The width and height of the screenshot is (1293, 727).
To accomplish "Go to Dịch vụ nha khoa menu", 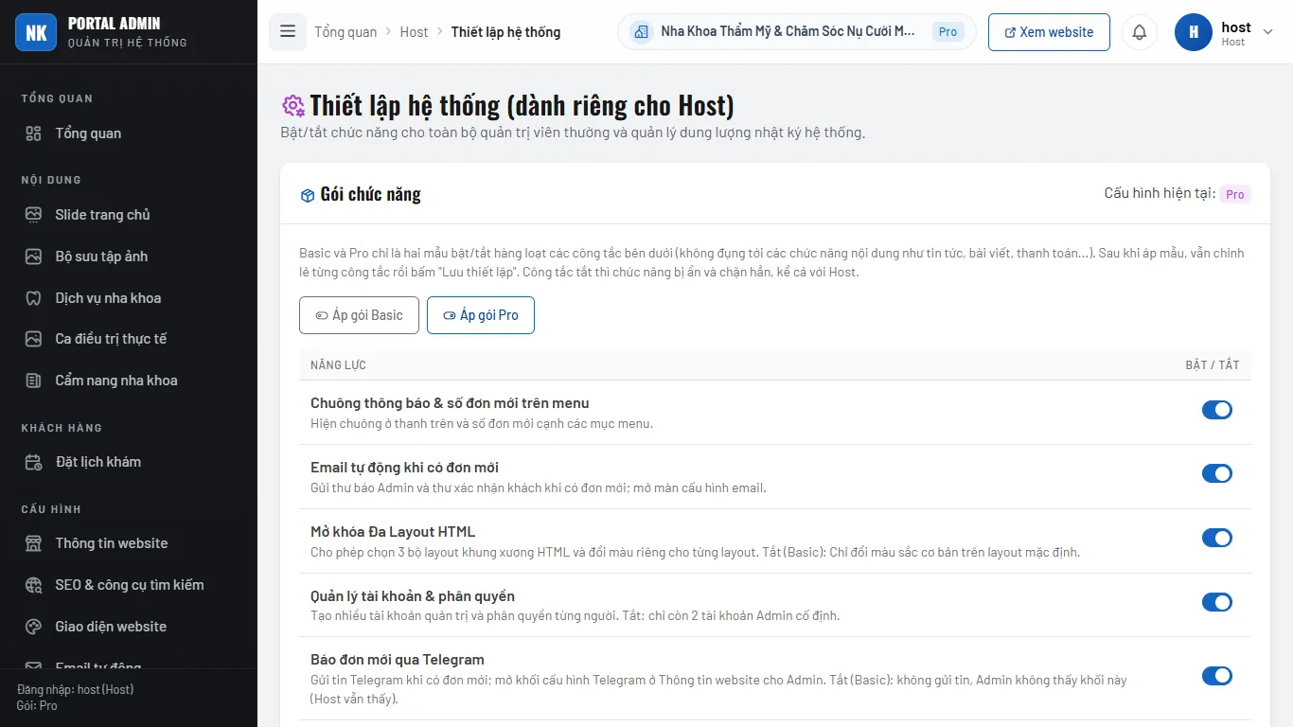I will [x=129, y=298].
